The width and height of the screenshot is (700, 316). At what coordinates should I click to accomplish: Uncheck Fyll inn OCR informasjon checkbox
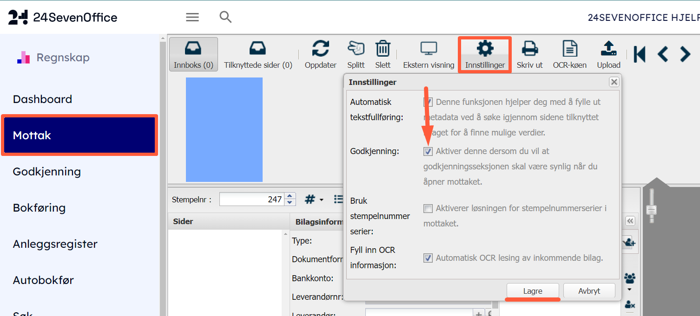(428, 258)
